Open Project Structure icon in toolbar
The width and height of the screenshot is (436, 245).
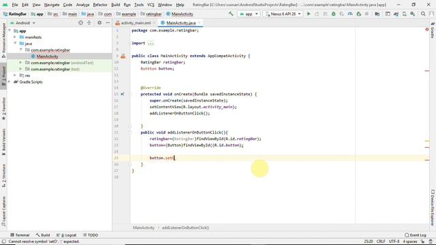[377, 14]
